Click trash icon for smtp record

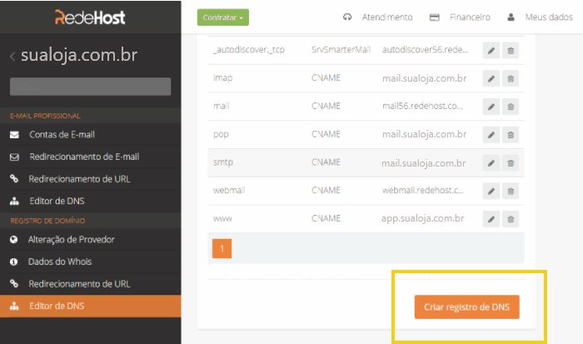pos(511,162)
